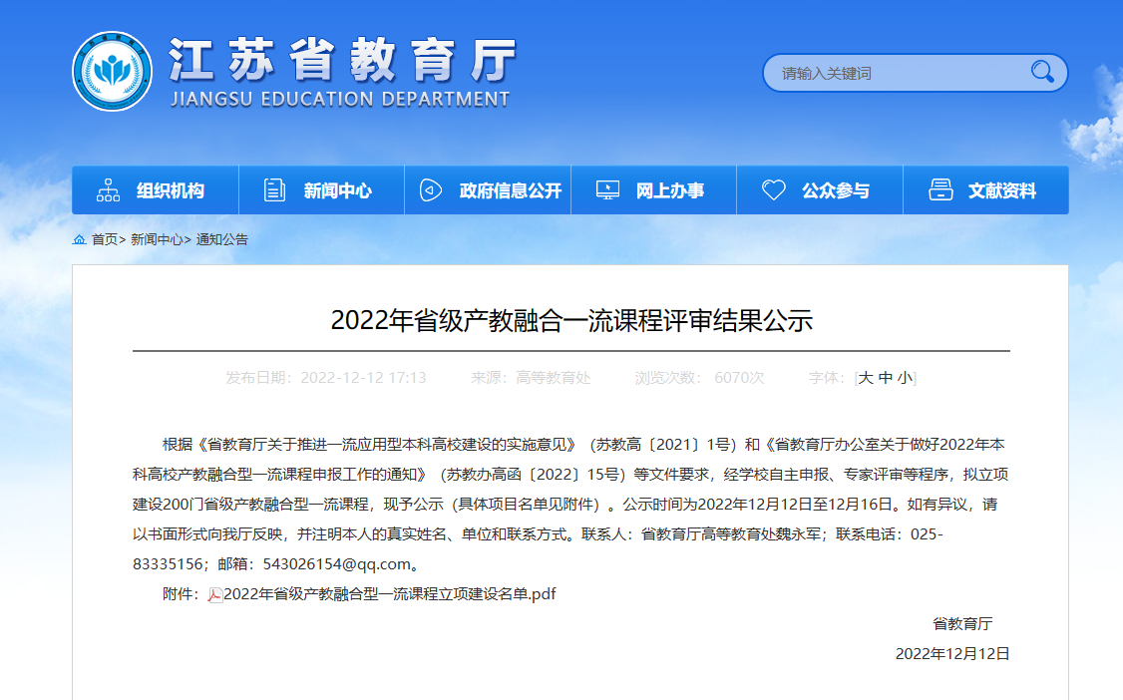Click the 文献资料 printer icon
The width and height of the screenshot is (1123, 700).
[x=940, y=190]
